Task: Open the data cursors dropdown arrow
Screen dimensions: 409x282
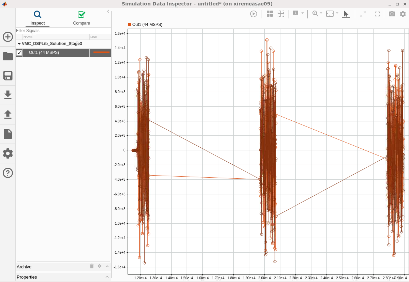Action: [x=303, y=13]
